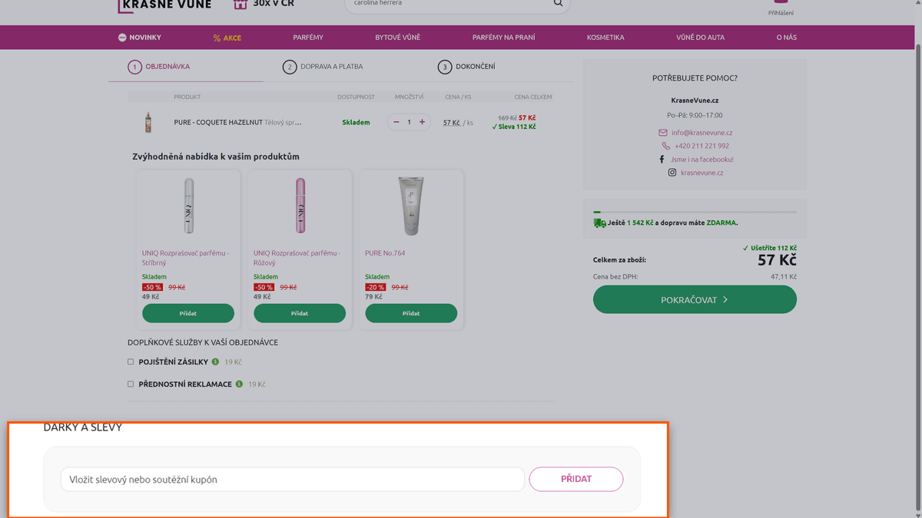Add UNIQ Růžový atomizer with Přidat

point(300,313)
